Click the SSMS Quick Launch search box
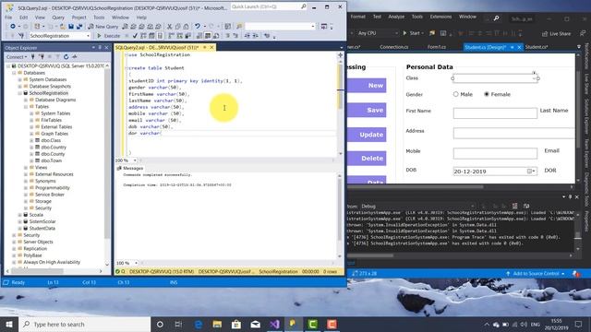 coord(269,6)
